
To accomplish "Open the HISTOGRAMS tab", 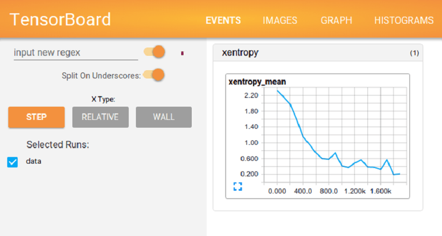I will pos(403,20).
